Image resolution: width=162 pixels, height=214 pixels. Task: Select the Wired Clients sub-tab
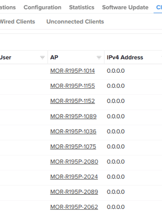(x=17, y=22)
